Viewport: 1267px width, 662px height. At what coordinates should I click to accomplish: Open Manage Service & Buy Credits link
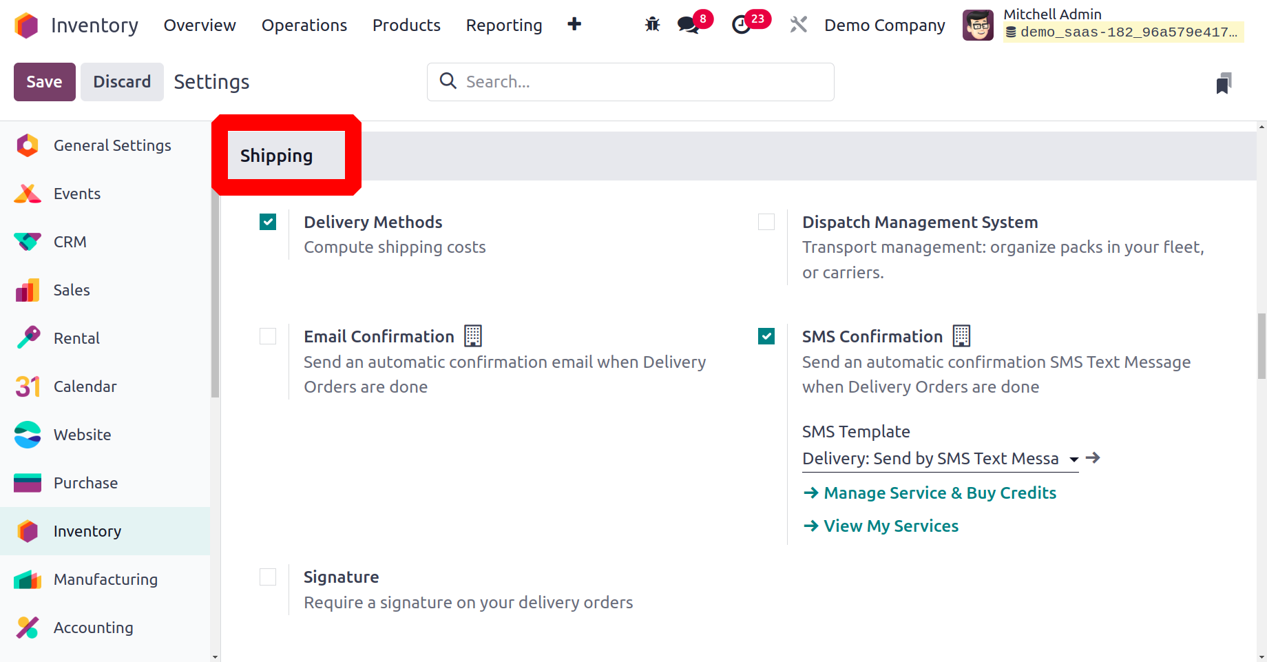click(x=939, y=493)
